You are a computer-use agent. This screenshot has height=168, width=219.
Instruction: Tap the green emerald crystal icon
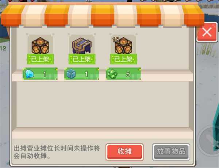(112, 74)
